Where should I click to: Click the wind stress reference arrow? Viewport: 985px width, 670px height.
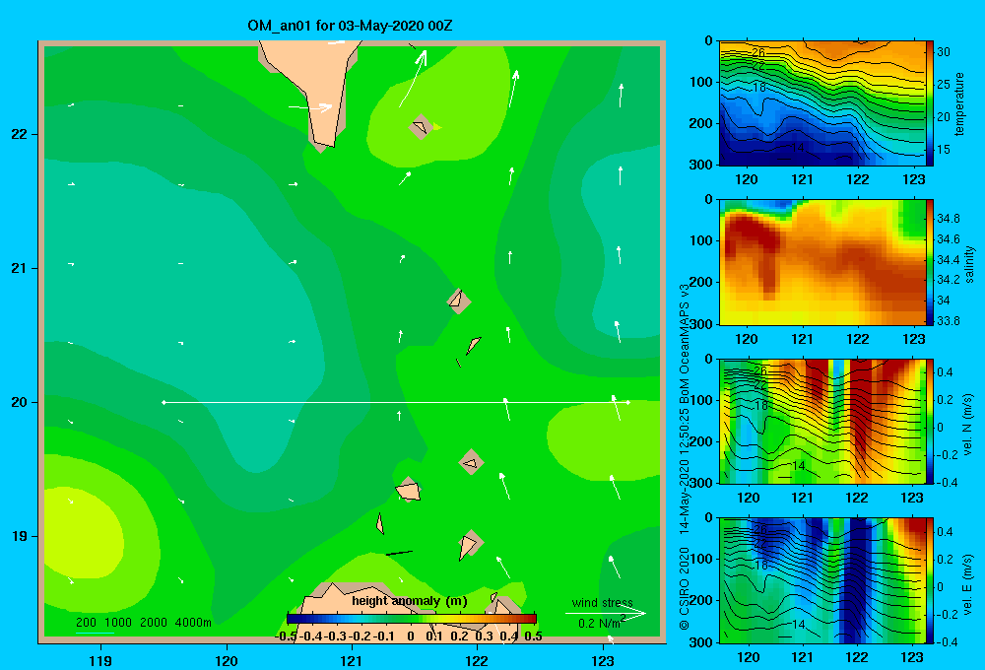(x=606, y=613)
